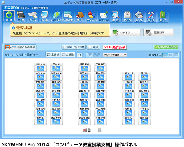Open the インターネット function

tap(56, 16)
